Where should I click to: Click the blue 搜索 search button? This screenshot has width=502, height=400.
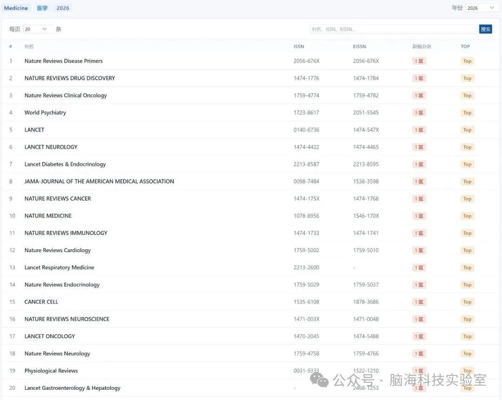click(x=485, y=29)
